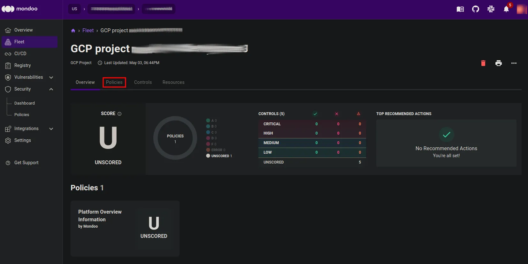Click the UNSCORED legend entry
528x264 pixels.
coord(219,156)
